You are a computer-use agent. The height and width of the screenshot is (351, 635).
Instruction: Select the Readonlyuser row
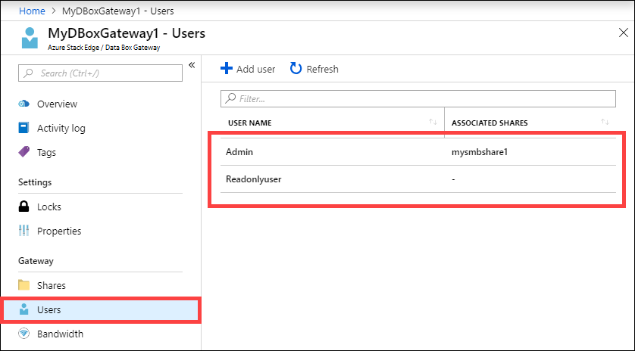418,179
